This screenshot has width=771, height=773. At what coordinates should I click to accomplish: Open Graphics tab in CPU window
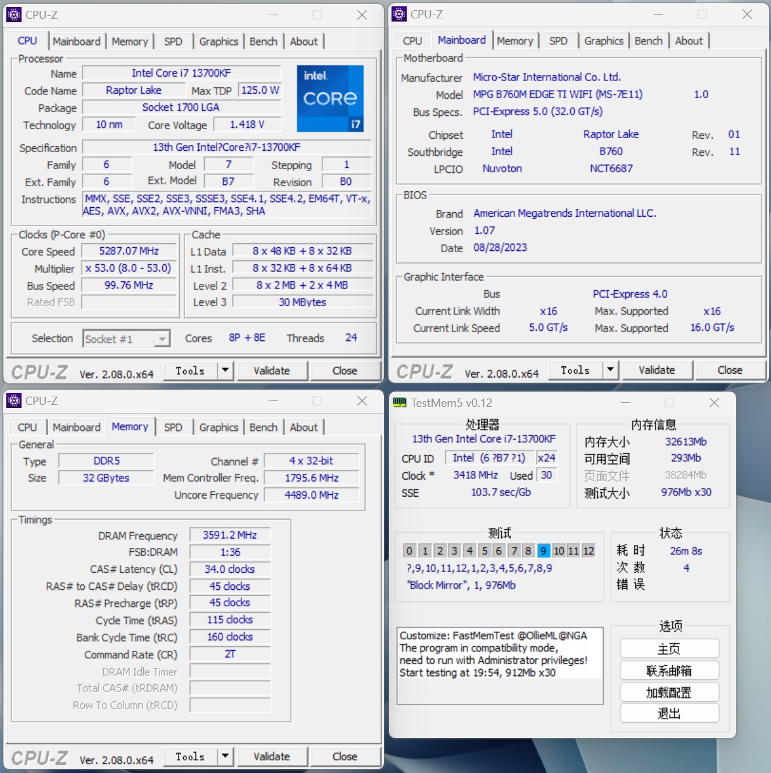(219, 41)
